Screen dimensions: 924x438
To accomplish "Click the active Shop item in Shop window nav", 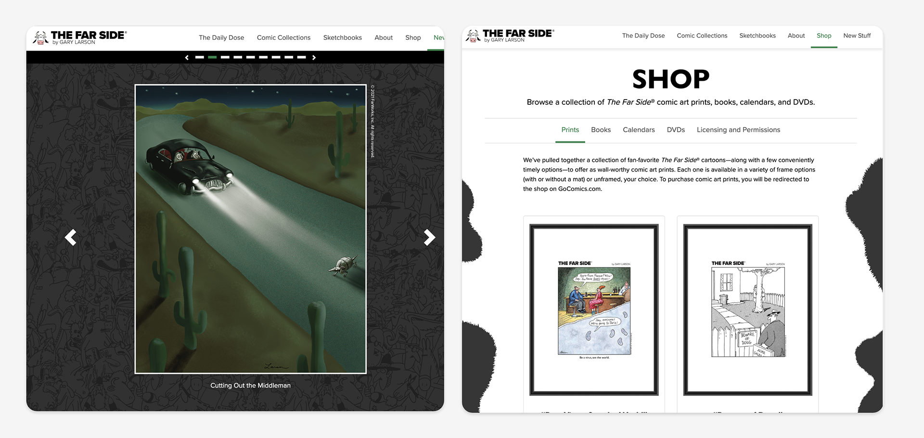I will (x=824, y=36).
